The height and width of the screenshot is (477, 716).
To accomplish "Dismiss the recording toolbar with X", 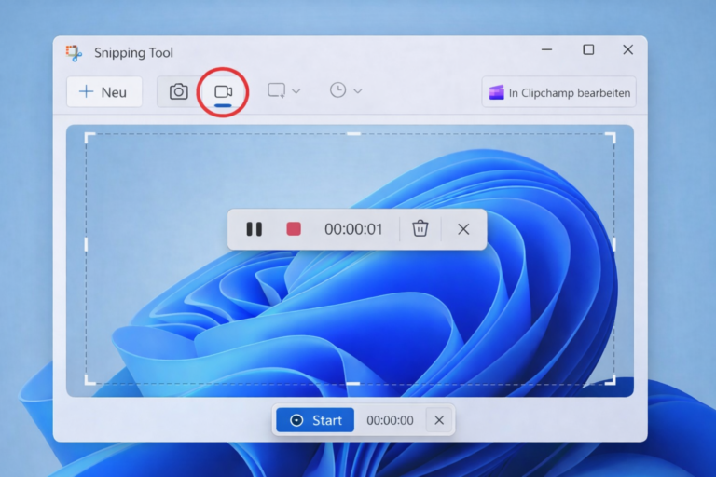I will (x=463, y=229).
